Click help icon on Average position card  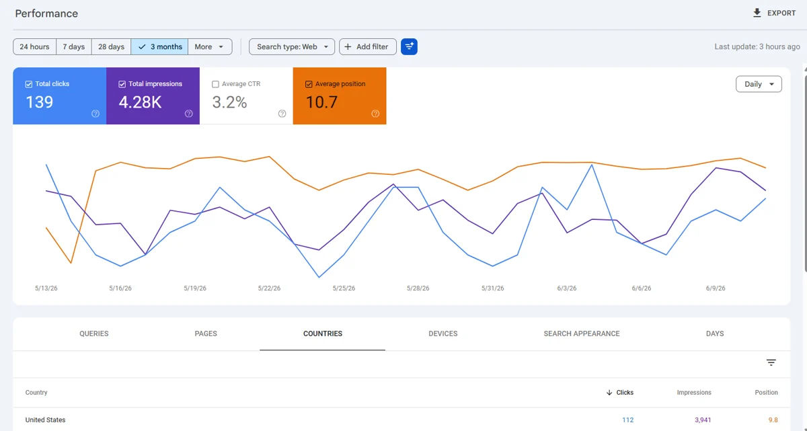(375, 114)
